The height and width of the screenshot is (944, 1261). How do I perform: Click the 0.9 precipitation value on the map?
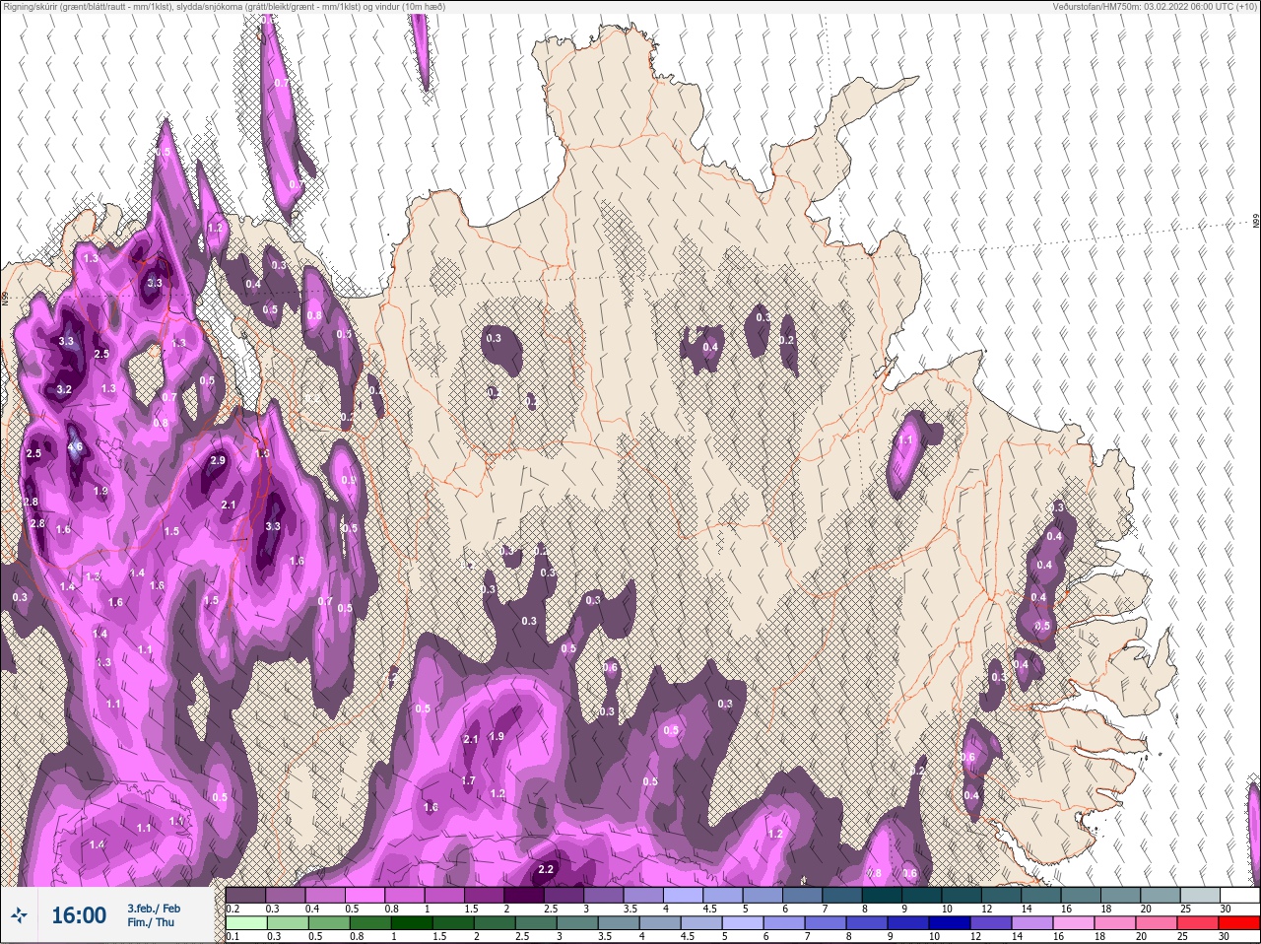(348, 480)
